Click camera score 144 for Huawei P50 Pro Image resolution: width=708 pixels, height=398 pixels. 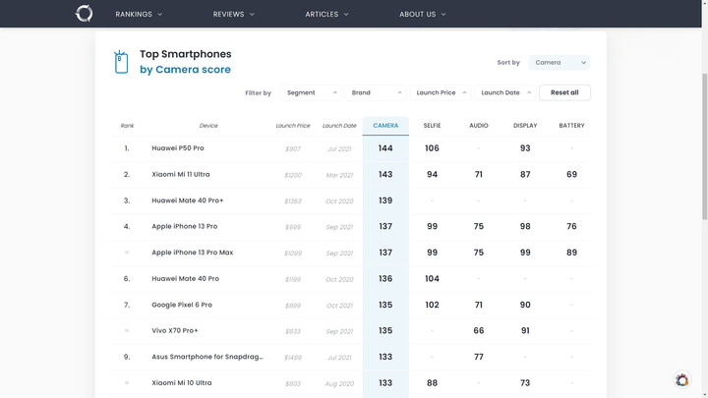point(385,148)
